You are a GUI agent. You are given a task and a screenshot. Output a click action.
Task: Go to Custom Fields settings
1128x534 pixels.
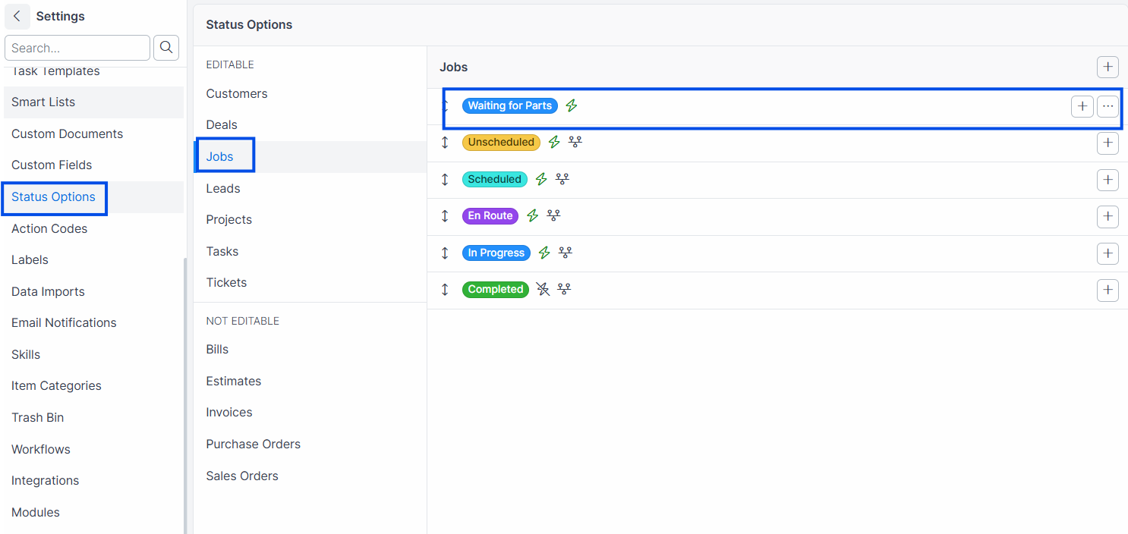click(x=52, y=165)
